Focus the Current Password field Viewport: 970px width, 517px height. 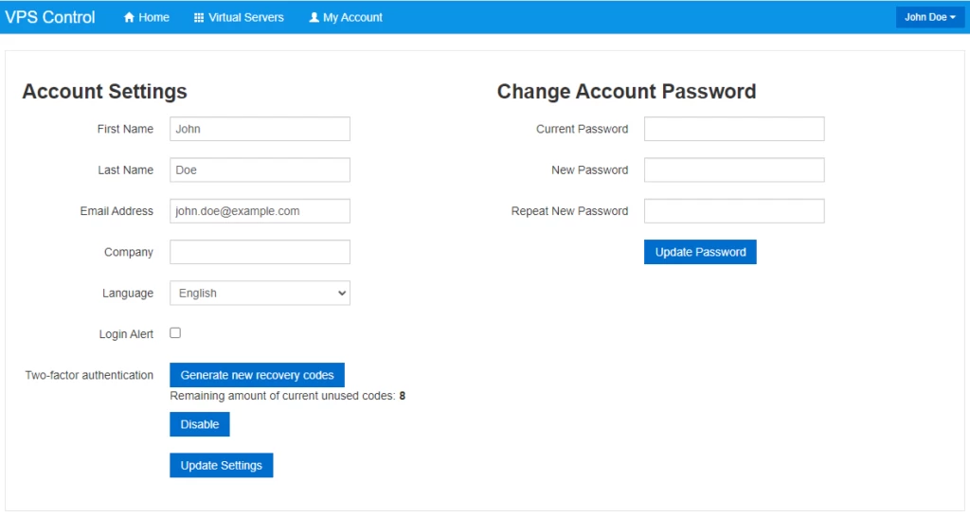click(734, 129)
